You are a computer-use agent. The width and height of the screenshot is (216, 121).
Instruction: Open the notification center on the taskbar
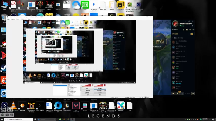(x=213, y=119)
